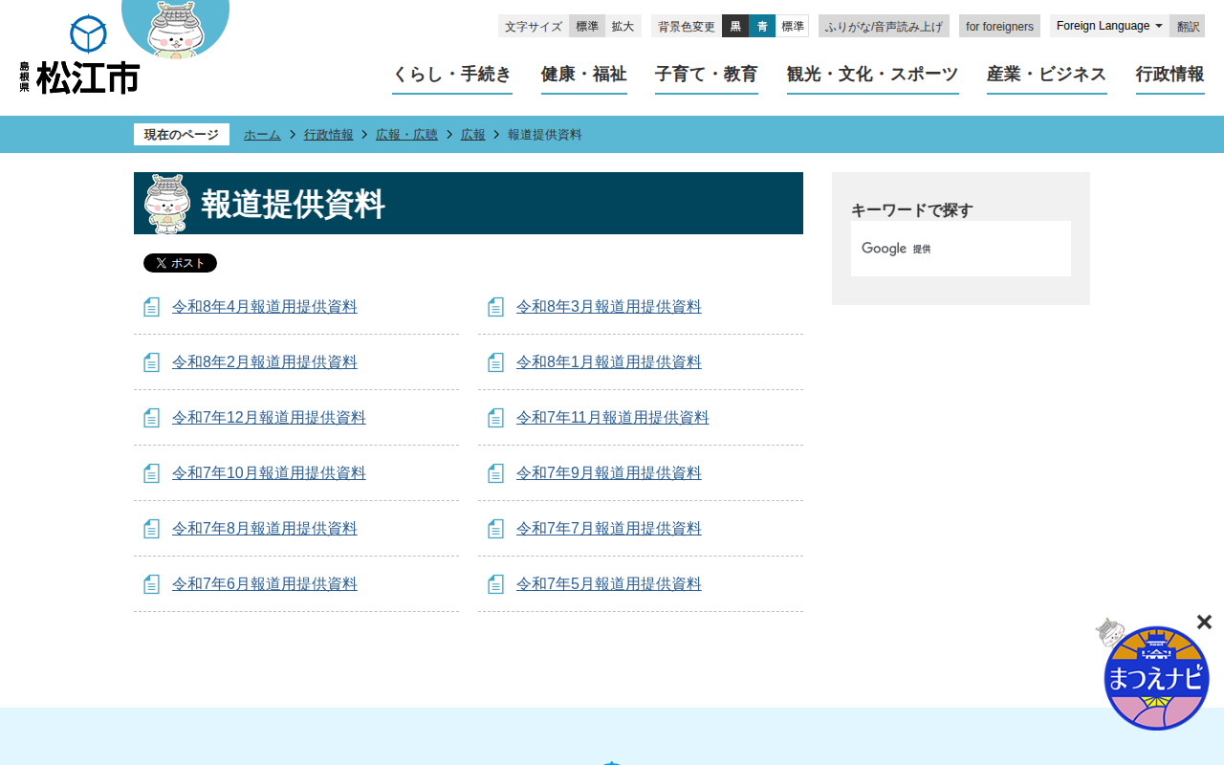
Task: Click document icon beside 令和8年1月報道用提供資料
Action: [x=495, y=362]
